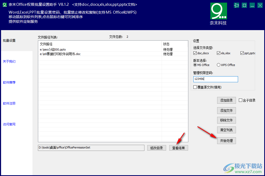Select row e:\seo介绍000.pptx in the list

[113, 49]
